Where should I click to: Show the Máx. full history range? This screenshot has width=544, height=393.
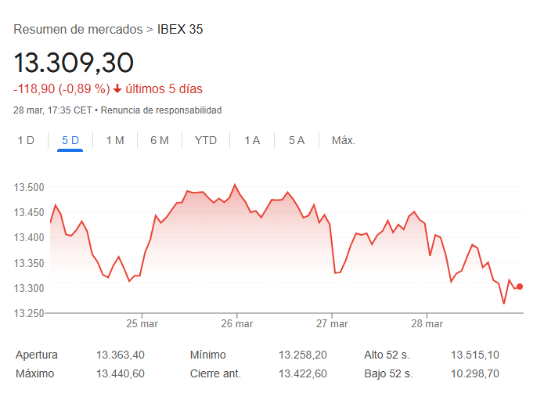(x=344, y=140)
